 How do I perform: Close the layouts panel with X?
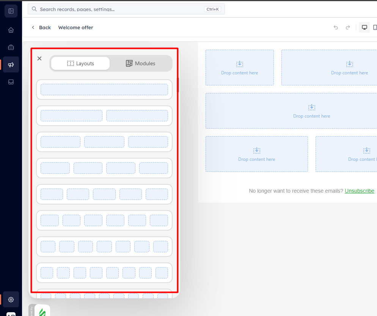[39, 58]
